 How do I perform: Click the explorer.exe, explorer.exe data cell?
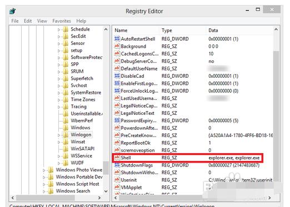[x=234, y=158]
